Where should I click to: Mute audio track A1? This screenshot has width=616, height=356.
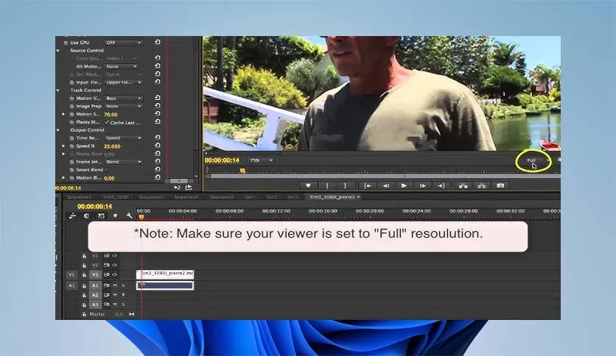(x=113, y=285)
